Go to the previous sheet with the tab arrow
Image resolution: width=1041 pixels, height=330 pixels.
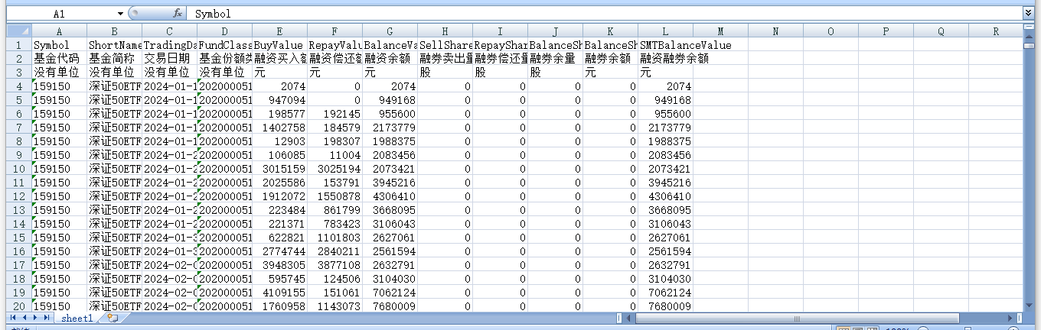24,317
